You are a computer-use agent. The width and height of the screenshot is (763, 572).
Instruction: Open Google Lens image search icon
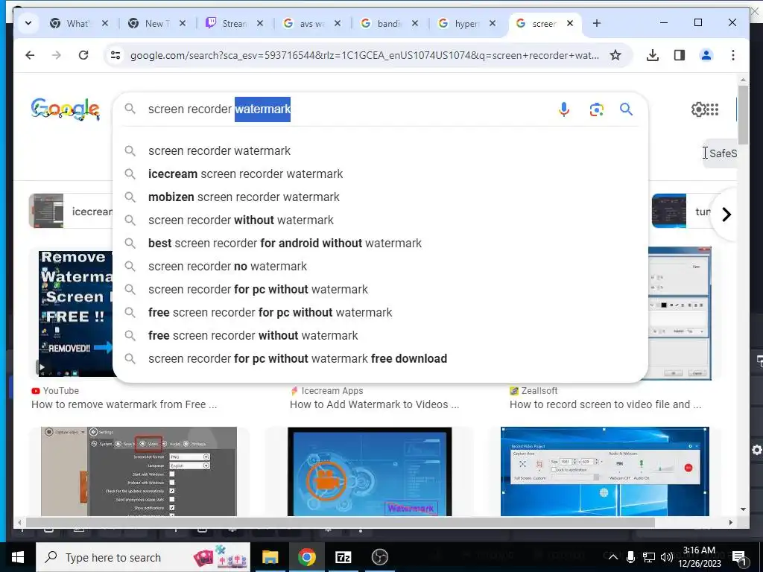pos(597,109)
